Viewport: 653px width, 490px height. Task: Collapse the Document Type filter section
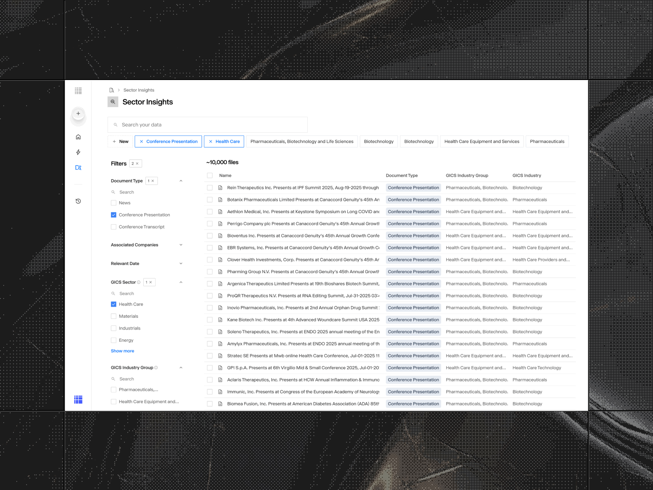pyautogui.click(x=181, y=181)
